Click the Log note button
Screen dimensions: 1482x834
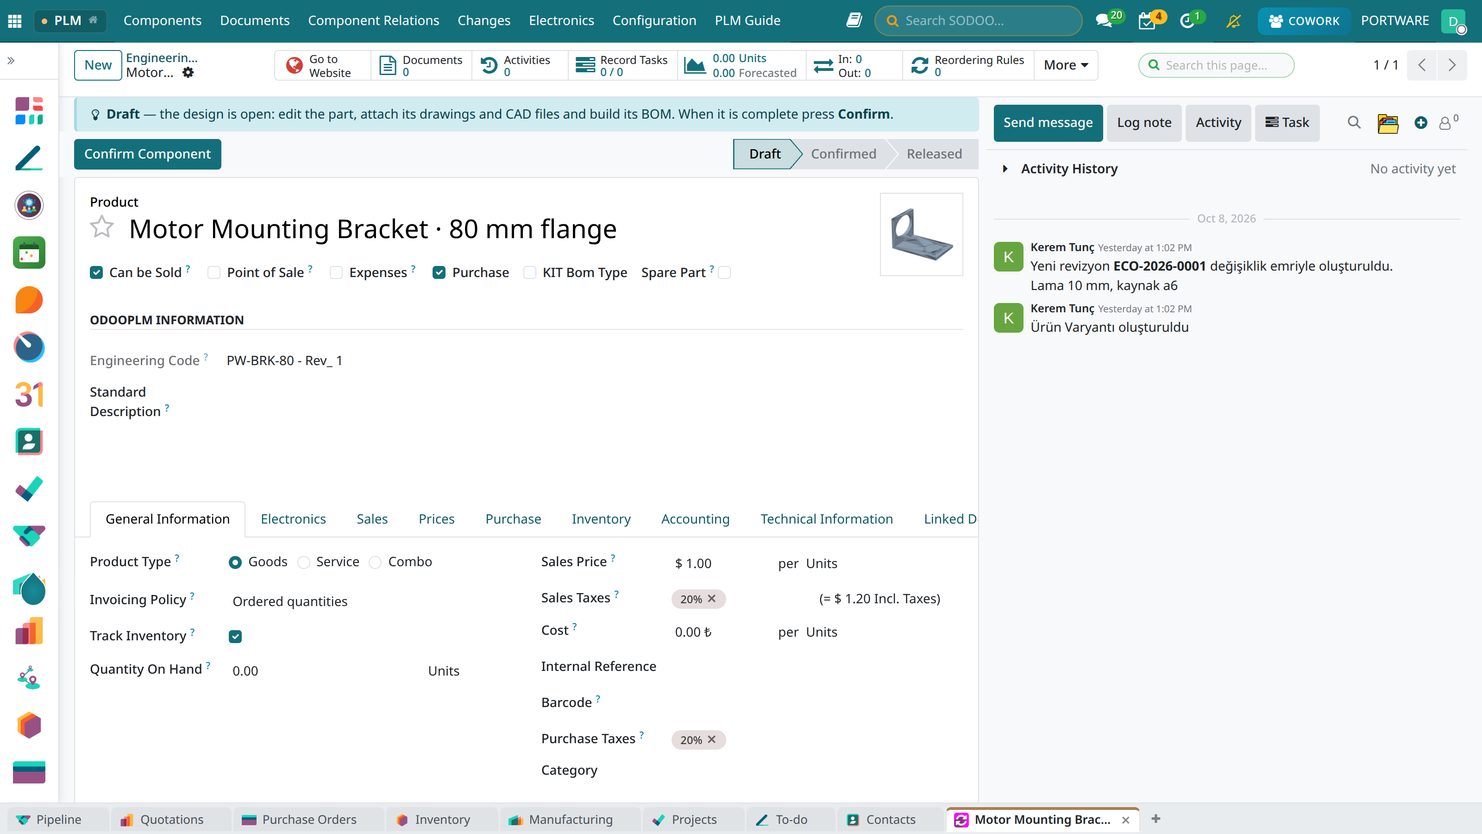[1144, 123]
